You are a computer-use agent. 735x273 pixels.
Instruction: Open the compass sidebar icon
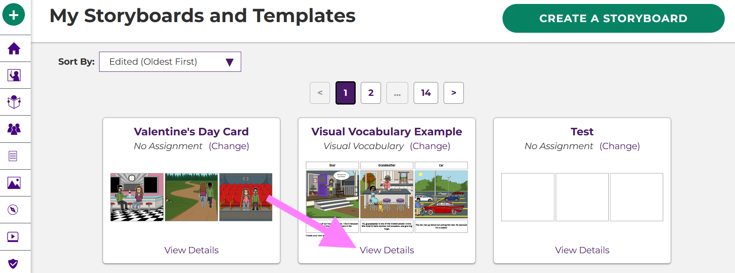(13, 209)
